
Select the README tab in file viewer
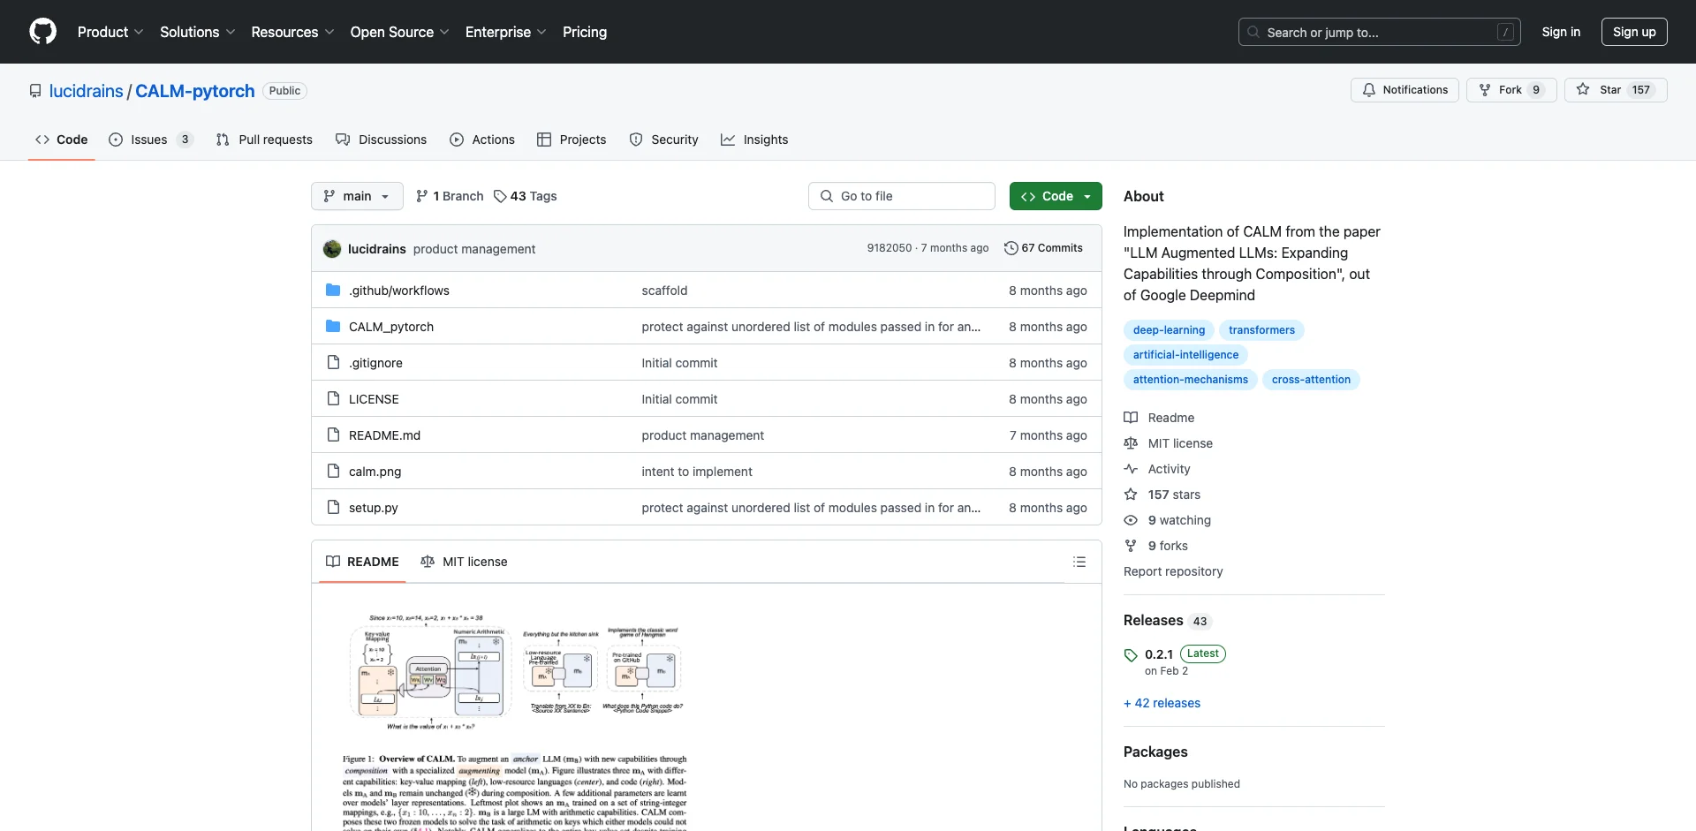362,562
